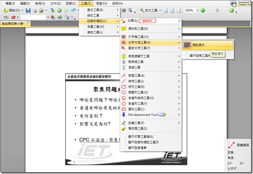The width and height of the screenshot is (253, 174).
Task: Click 顯示印章工具箱(S) entry
Action: (151, 137)
